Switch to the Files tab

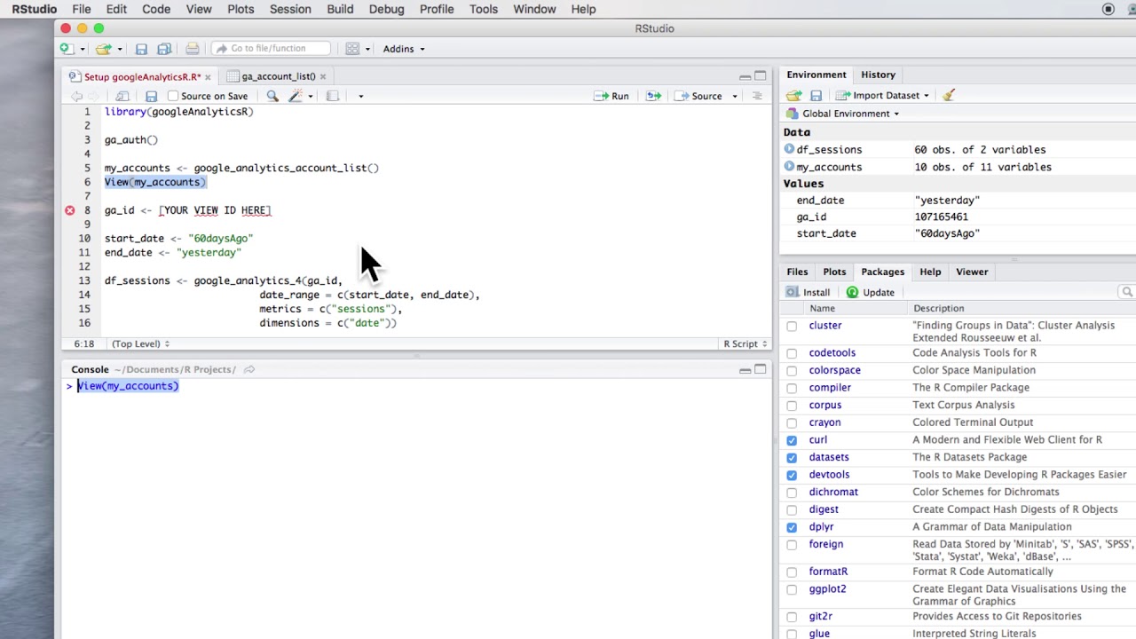(x=797, y=272)
